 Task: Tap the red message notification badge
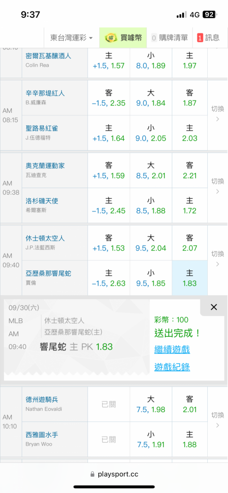coord(200,38)
